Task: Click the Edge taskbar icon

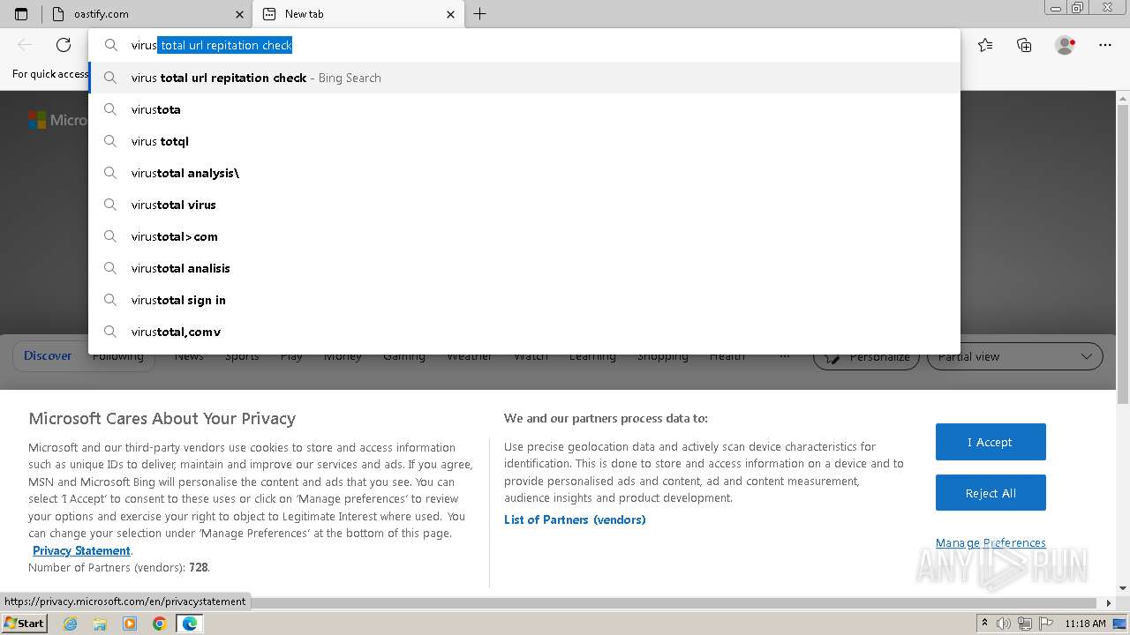Action: (189, 624)
